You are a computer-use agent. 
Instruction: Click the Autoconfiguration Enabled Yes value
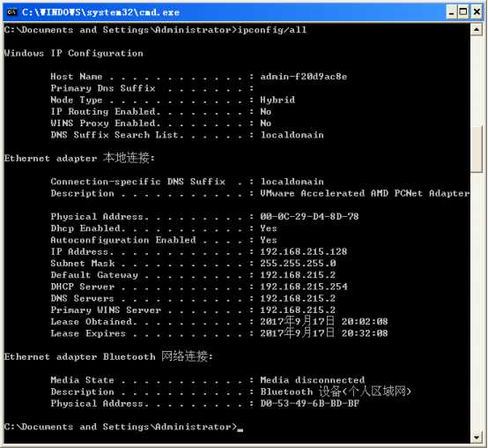(269, 240)
